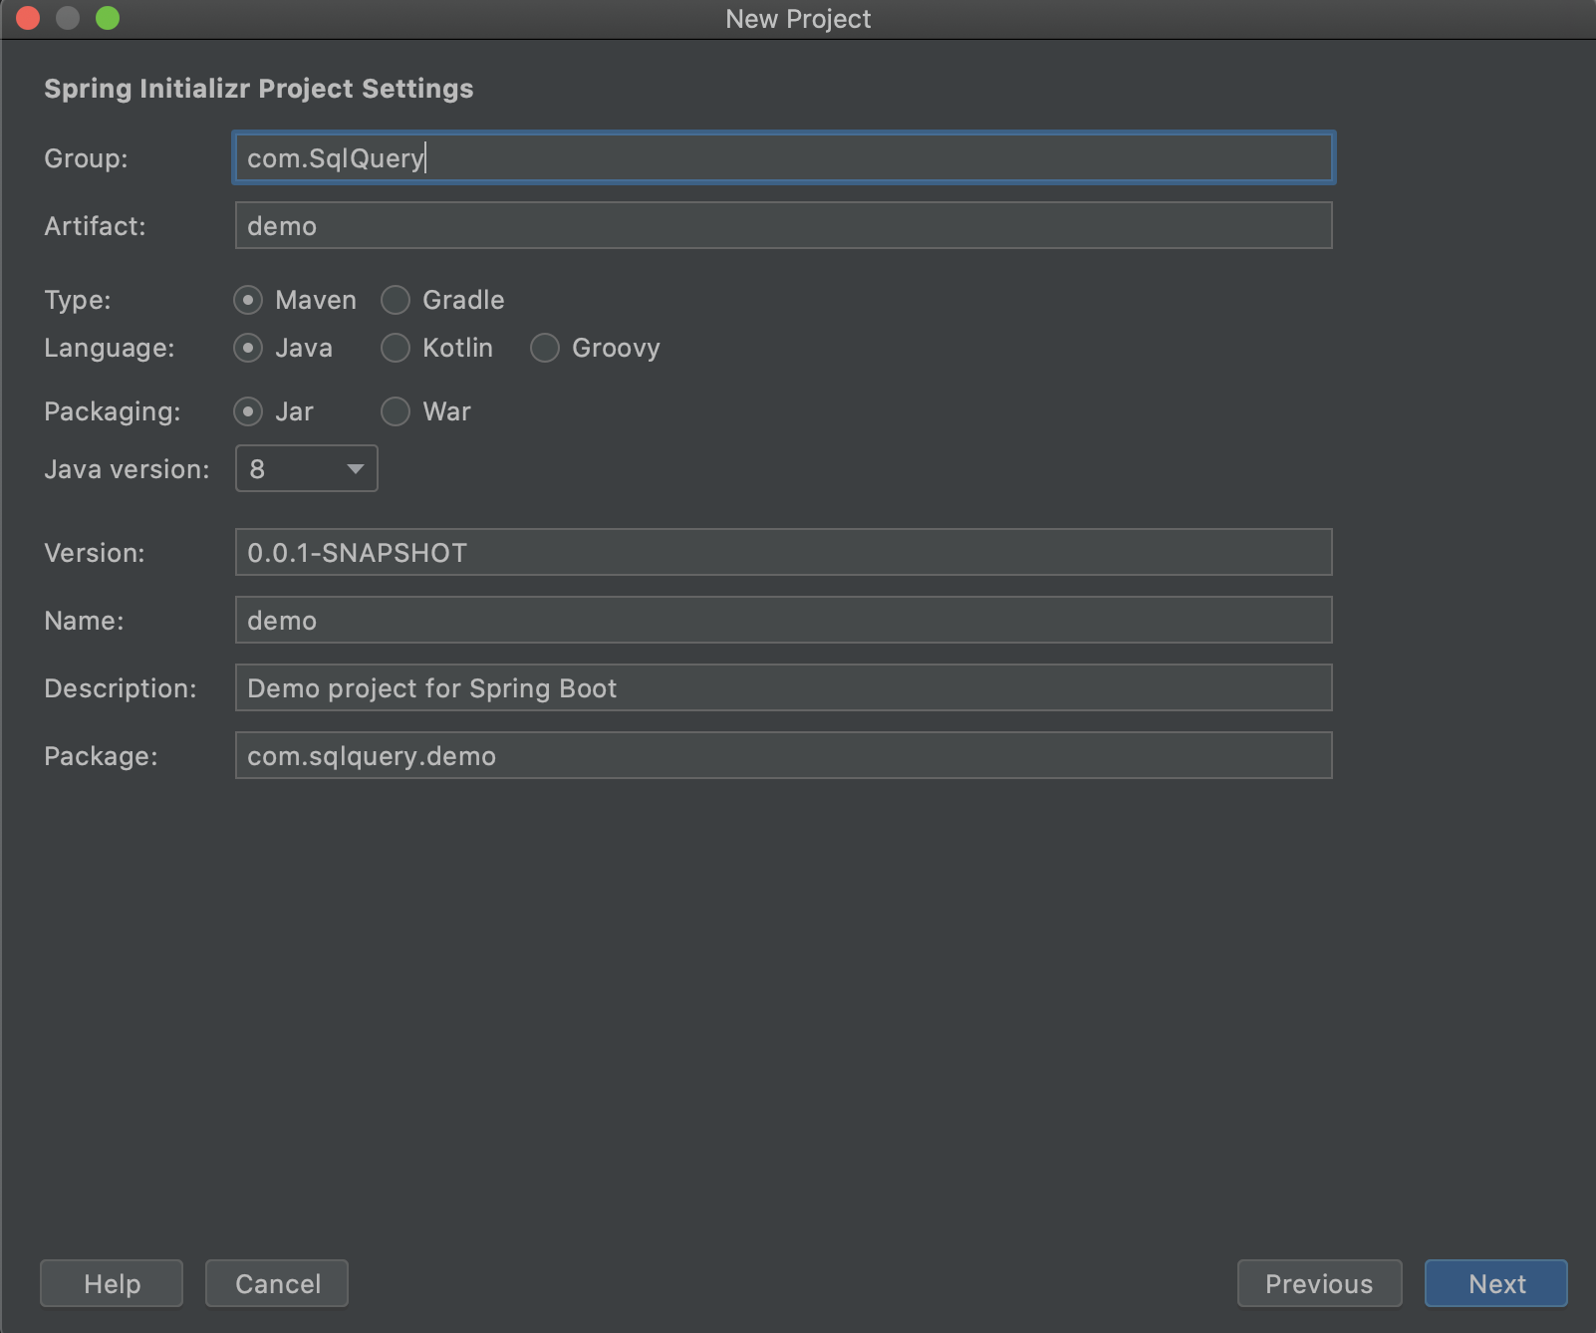Select Maven as the build type
The width and height of the screenshot is (1596, 1333).
tap(247, 300)
